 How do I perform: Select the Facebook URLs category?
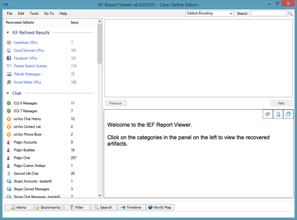[x=25, y=58]
